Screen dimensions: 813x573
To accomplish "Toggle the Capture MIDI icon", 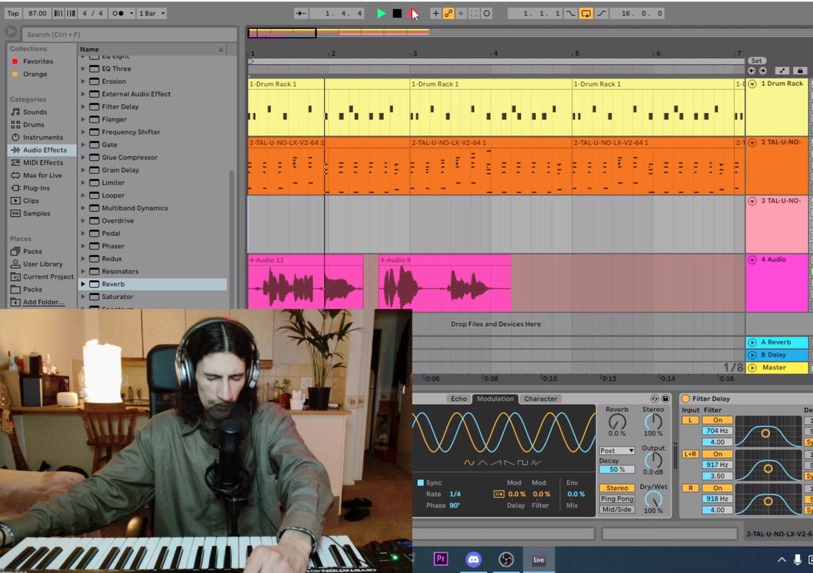I will coord(474,14).
